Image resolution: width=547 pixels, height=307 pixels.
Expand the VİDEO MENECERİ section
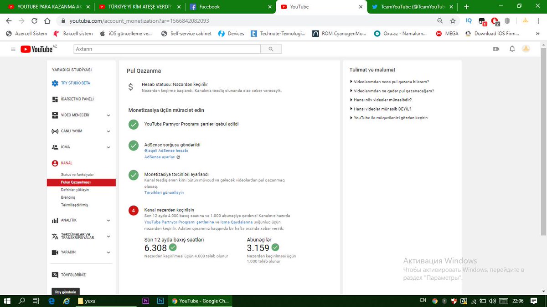108,116
